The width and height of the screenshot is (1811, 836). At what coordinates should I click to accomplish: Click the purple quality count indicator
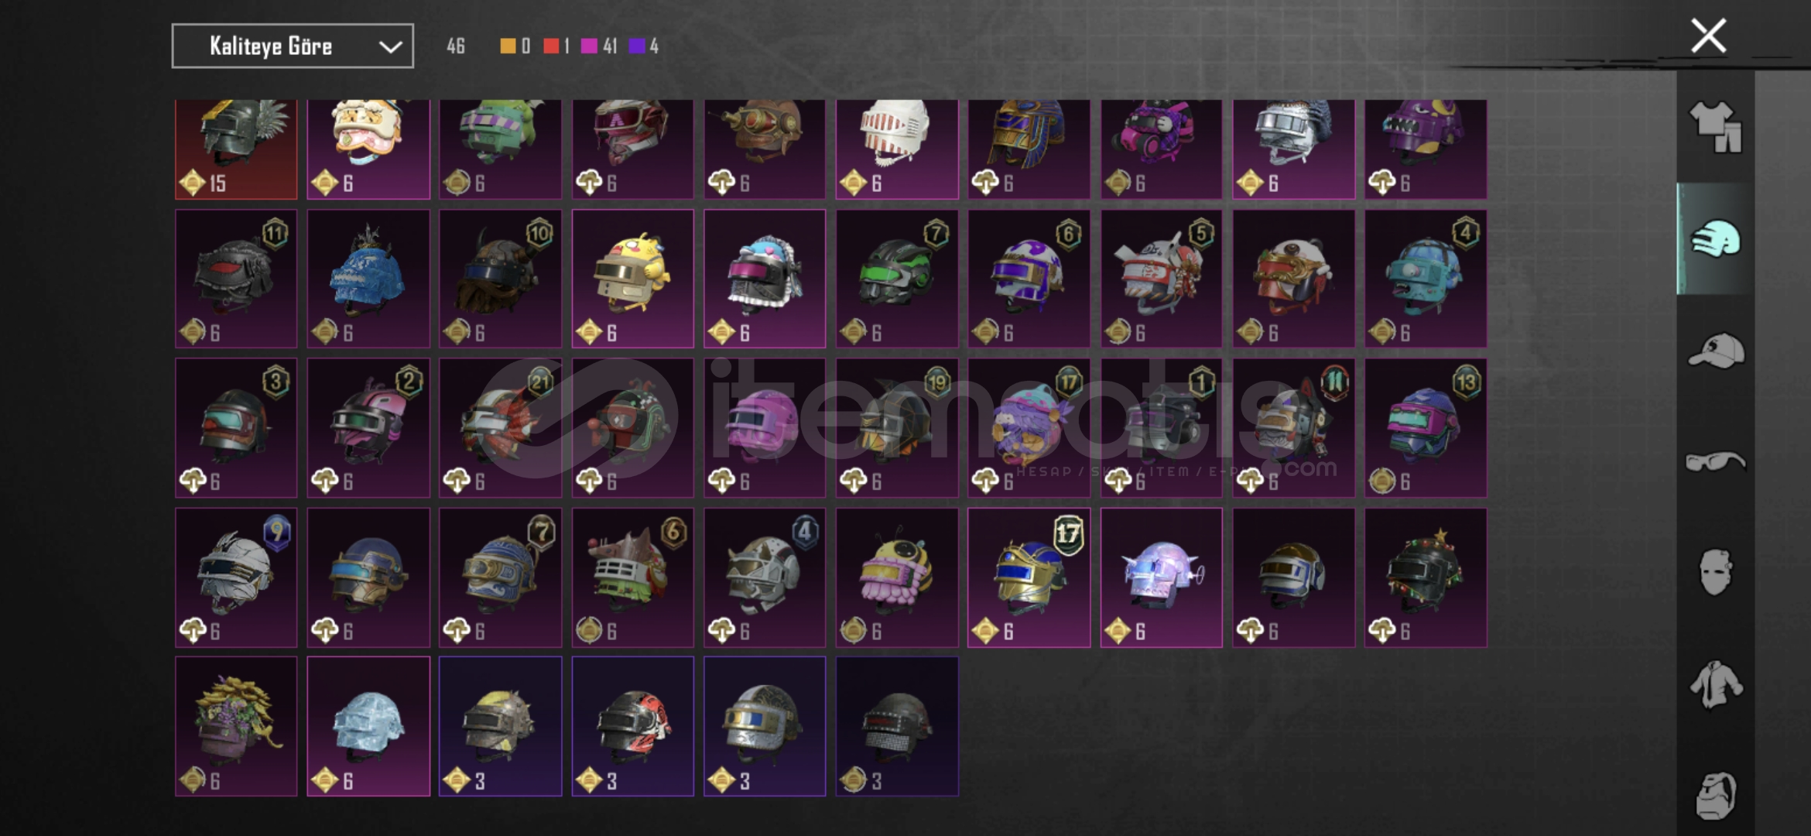tap(644, 46)
